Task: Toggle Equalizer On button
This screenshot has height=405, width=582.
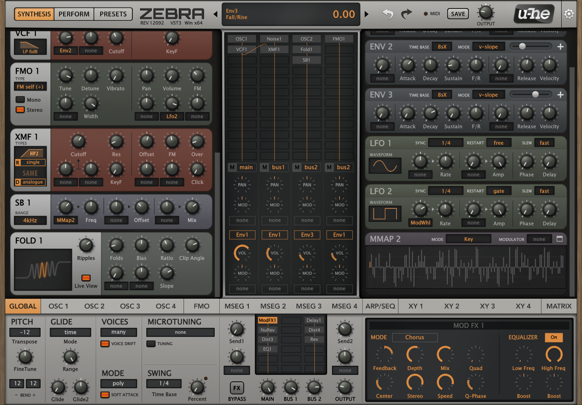Action: pyautogui.click(x=554, y=337)
